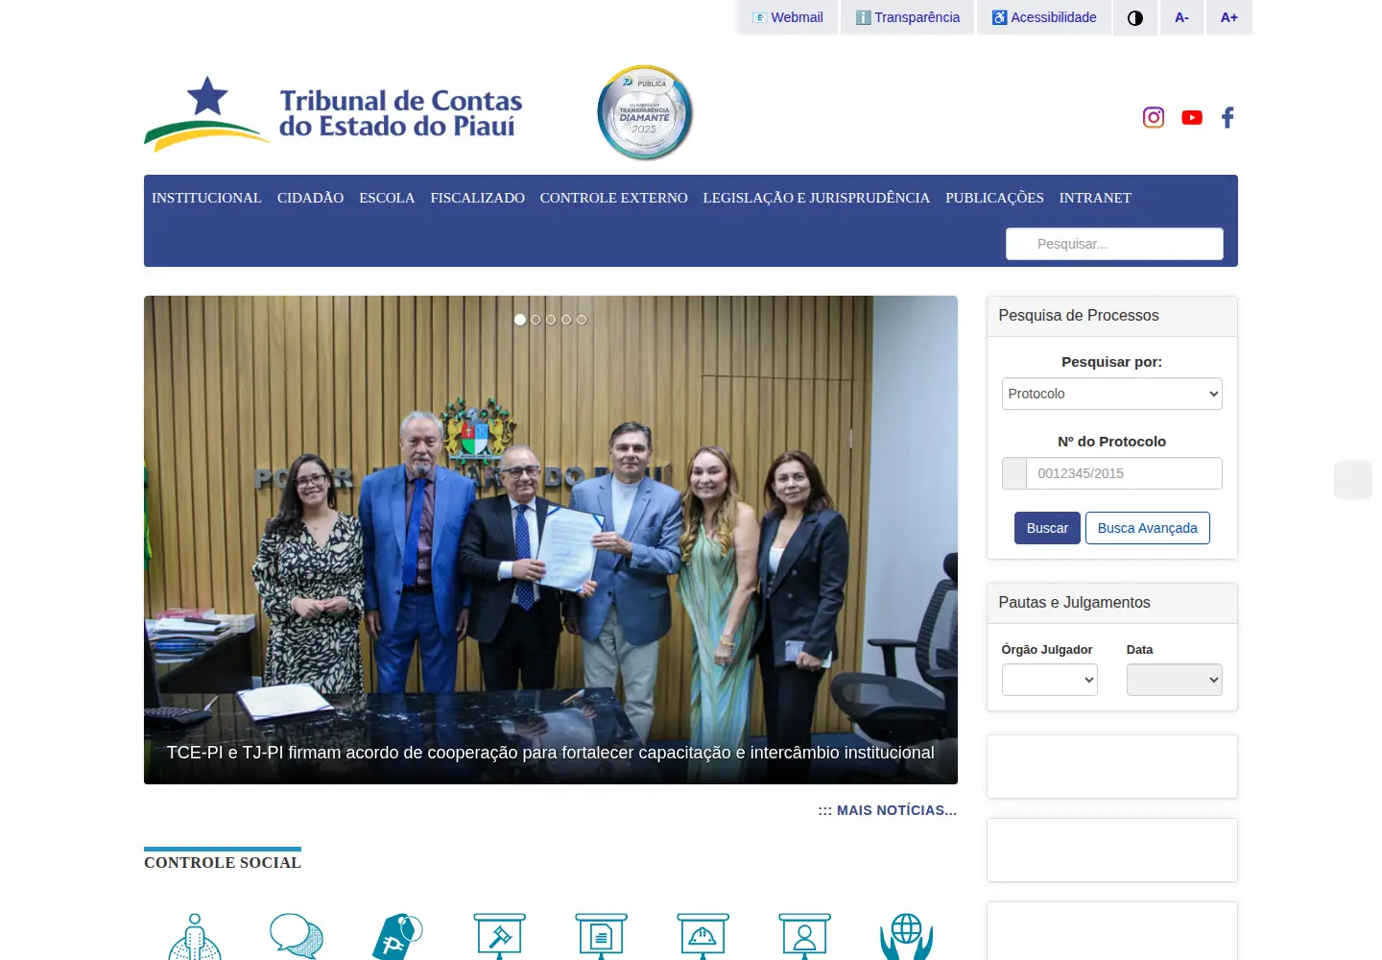The width and height of the screenshot is (1382, 960).
Task: Open the Instagram profile icon
Action: 1154,117
